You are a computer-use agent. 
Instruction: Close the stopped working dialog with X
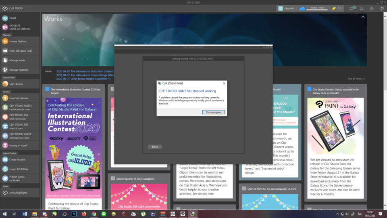pos(224,83)
